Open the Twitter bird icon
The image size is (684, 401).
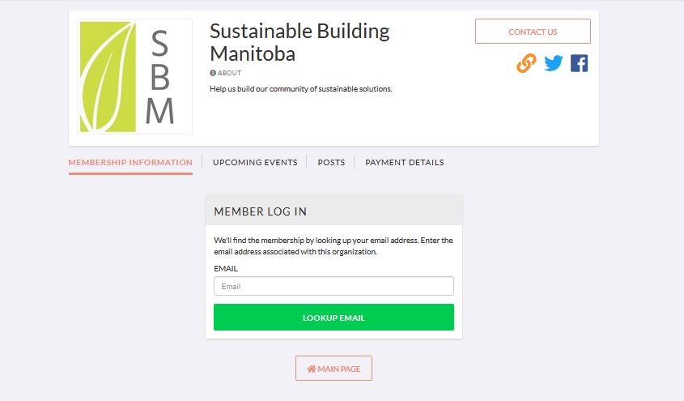pos(553,63)
